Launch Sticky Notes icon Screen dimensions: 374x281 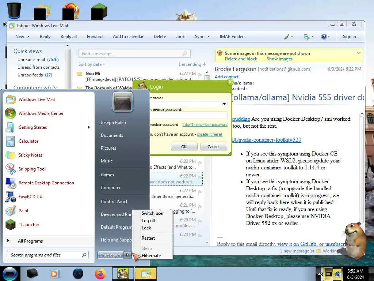click(x=11, y=155)
